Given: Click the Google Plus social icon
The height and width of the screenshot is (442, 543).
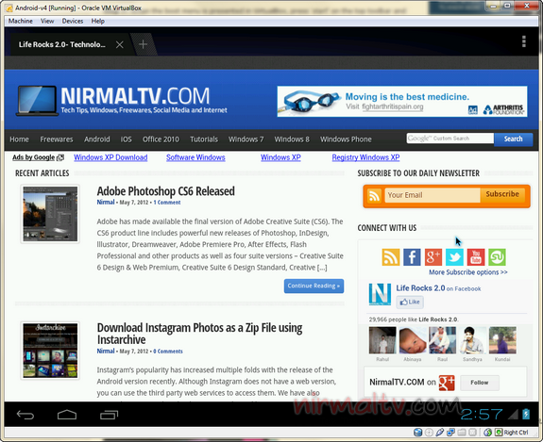Looking at the screenshot, I should click(433, 257).
